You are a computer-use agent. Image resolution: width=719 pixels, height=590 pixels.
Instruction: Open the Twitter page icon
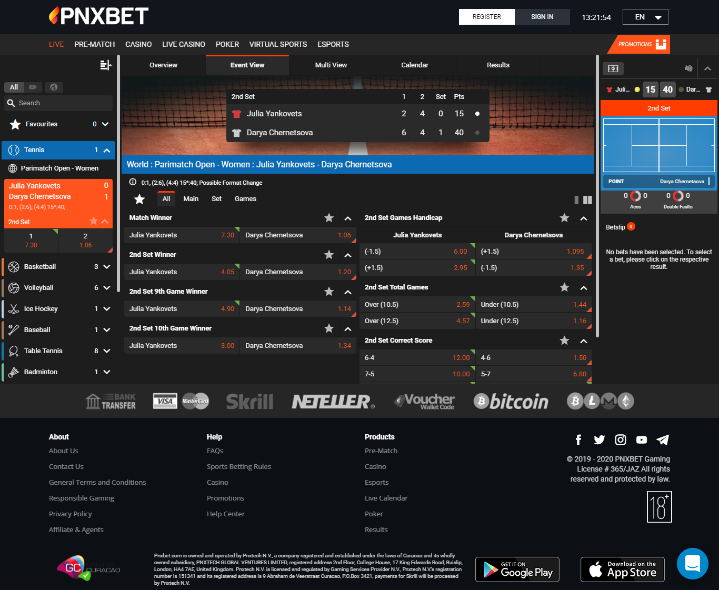coord(600,440)
